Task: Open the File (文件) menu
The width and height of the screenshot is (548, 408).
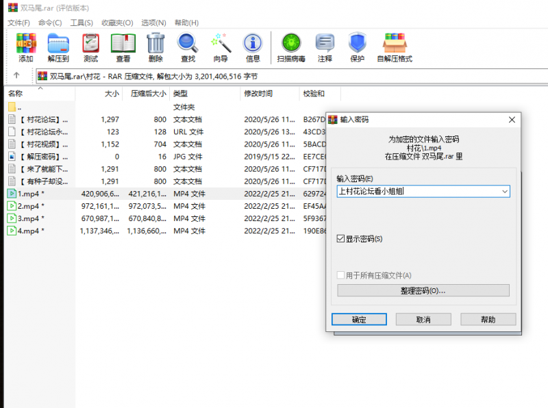Action: 18,23
